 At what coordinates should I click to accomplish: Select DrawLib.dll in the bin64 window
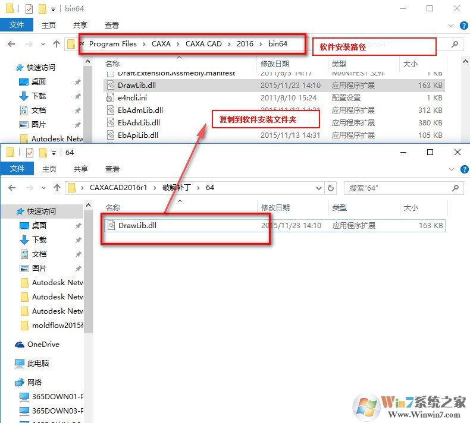point(274,86)
